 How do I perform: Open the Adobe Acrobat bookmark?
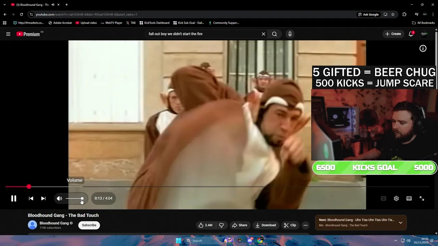pyautogui.click(x=60, y=23)
